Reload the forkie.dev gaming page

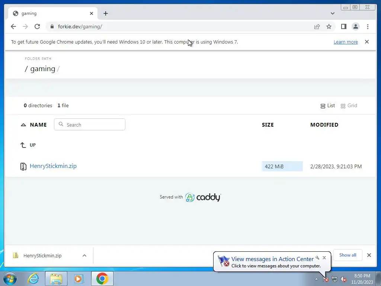(37, 26)
